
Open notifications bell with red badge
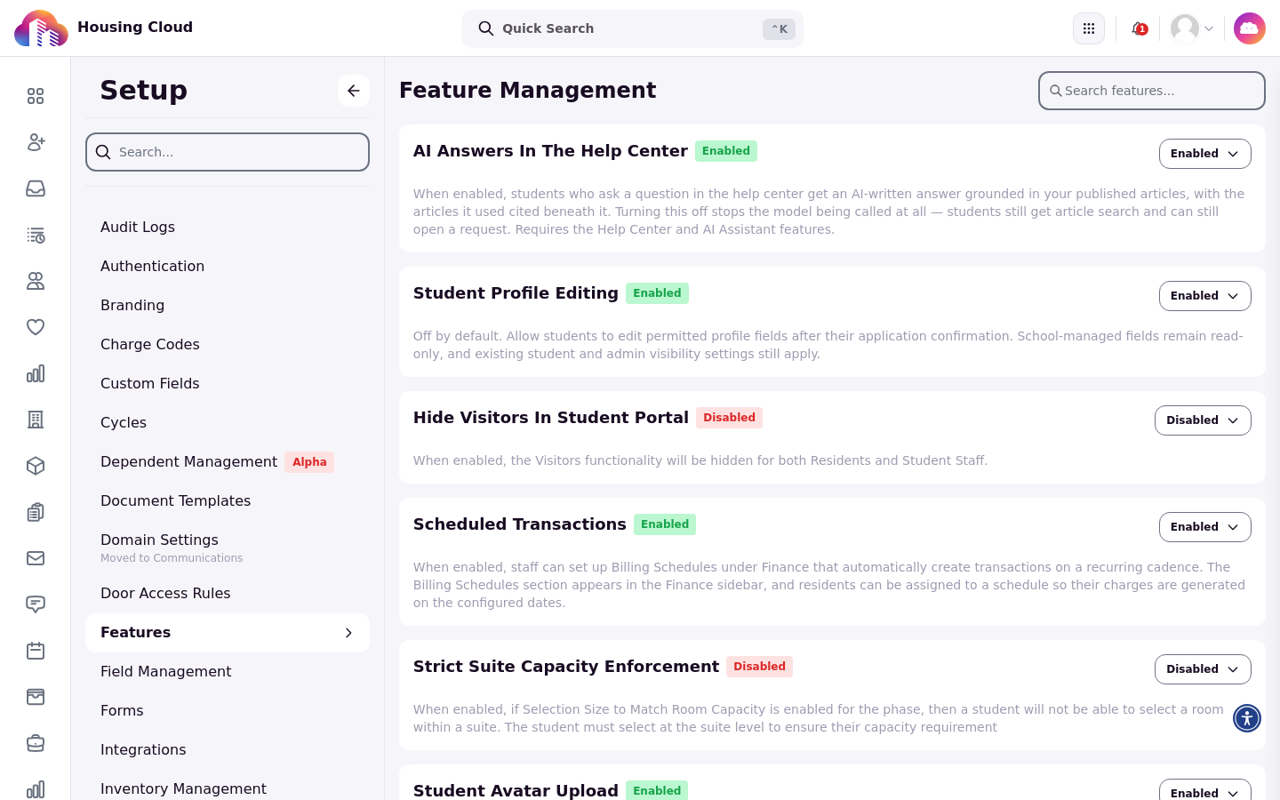(x=1139, y=28)
